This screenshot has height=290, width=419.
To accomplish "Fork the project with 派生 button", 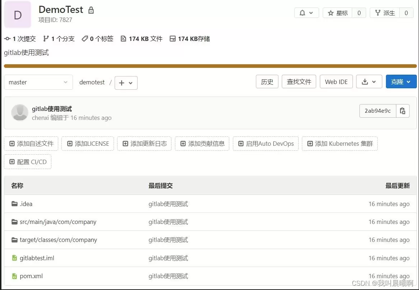I will (385, 13).
